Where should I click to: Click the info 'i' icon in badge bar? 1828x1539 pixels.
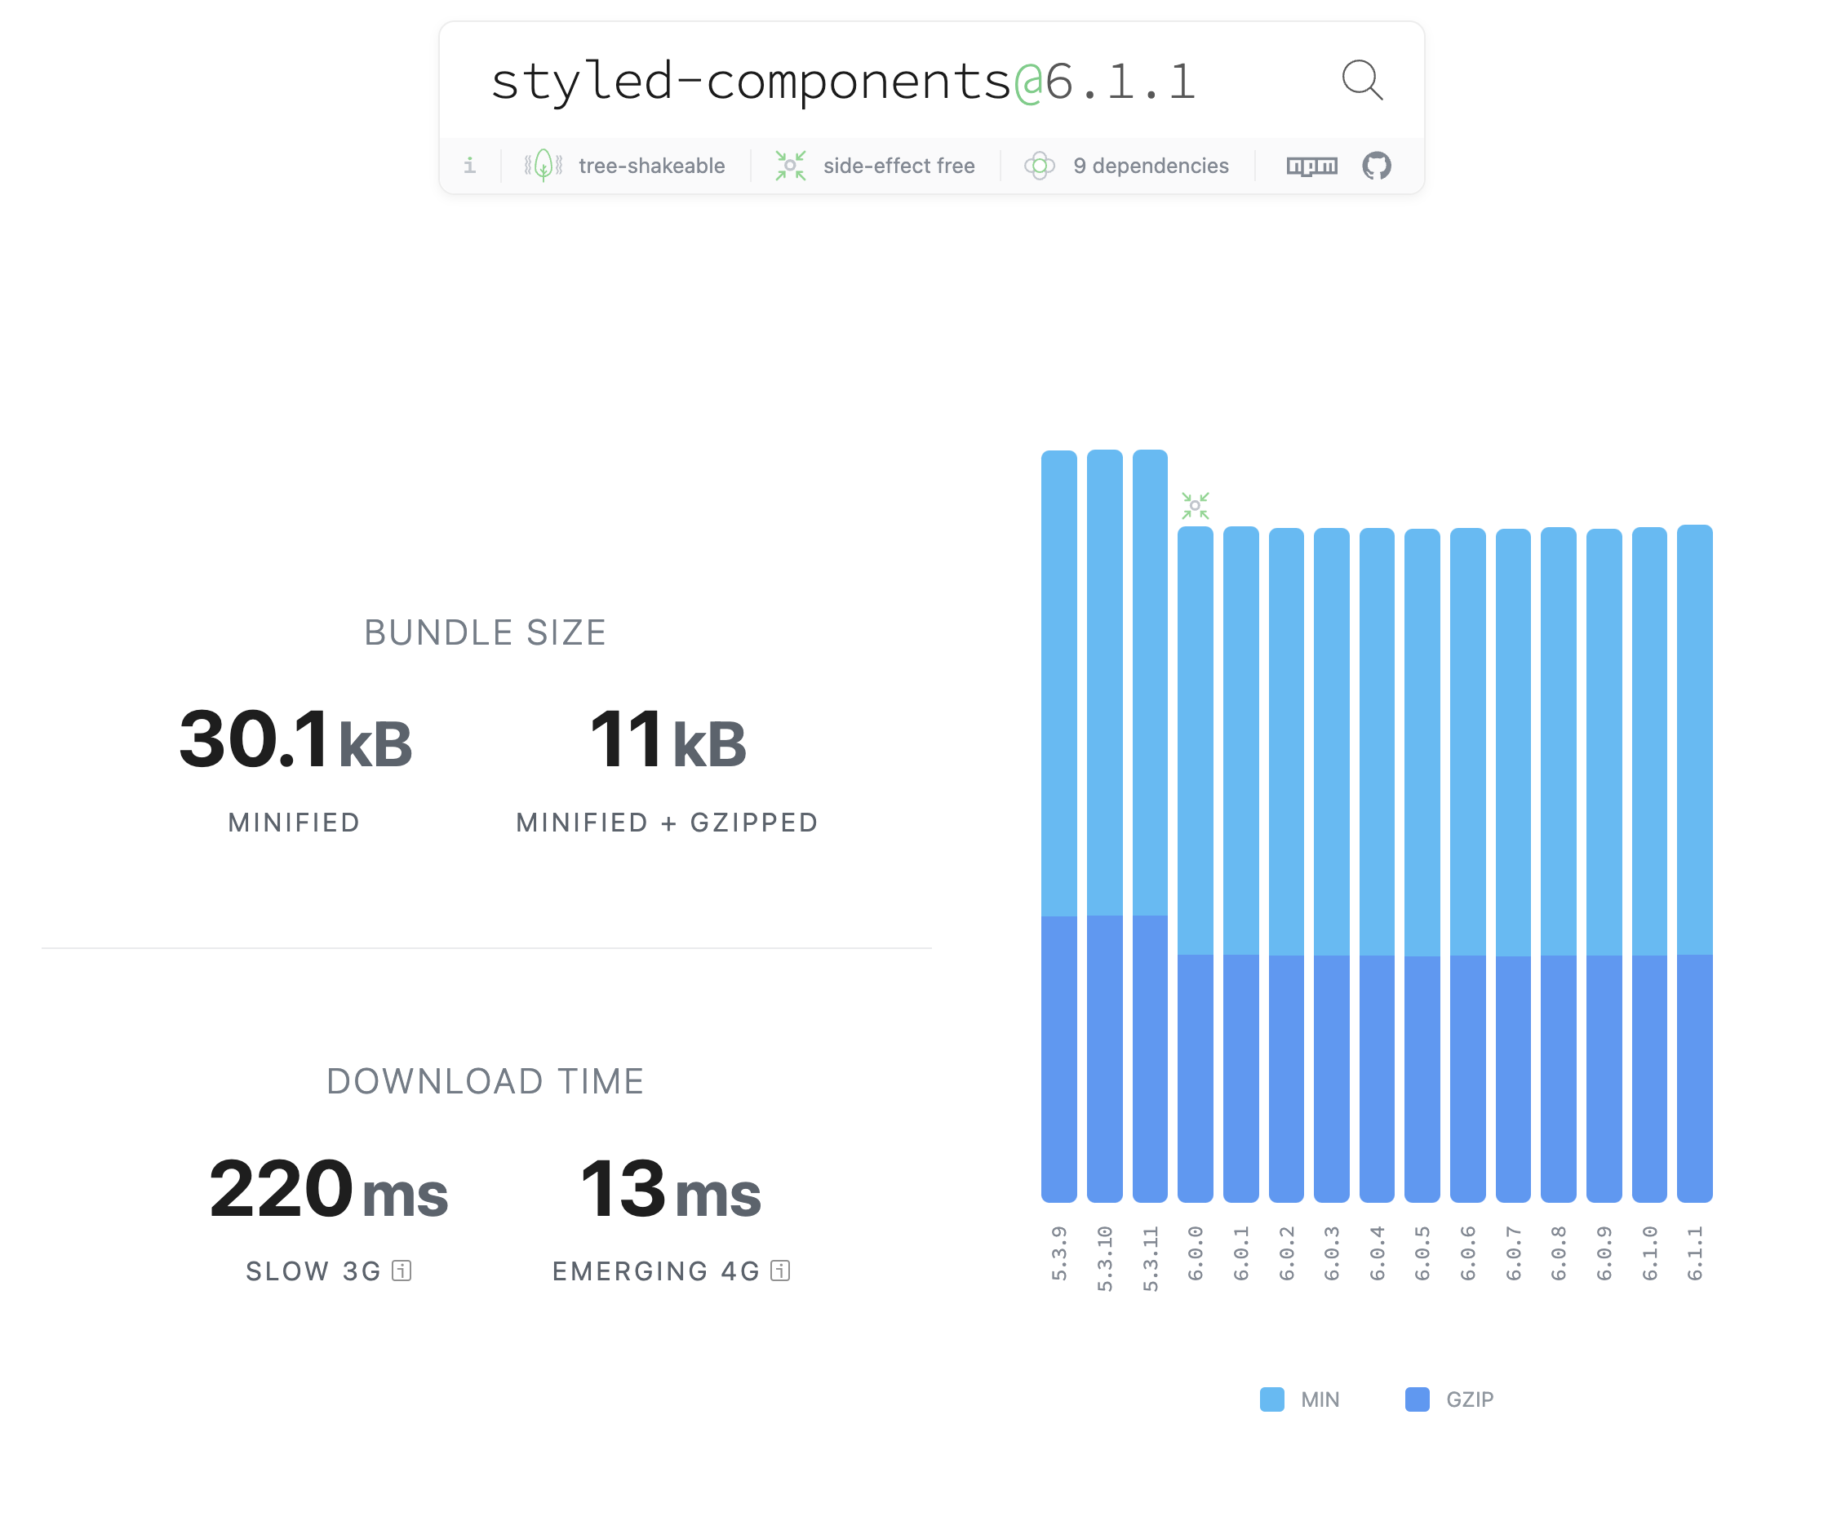(469, 166)
